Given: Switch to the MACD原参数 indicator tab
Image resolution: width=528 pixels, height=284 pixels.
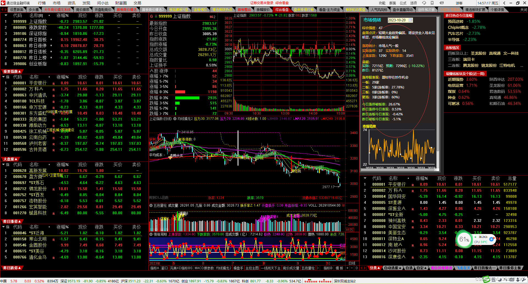Looking at the screenshot, I should click(204, 268).
